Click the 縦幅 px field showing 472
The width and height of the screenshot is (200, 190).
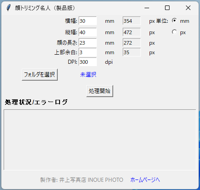pos(132,32)
